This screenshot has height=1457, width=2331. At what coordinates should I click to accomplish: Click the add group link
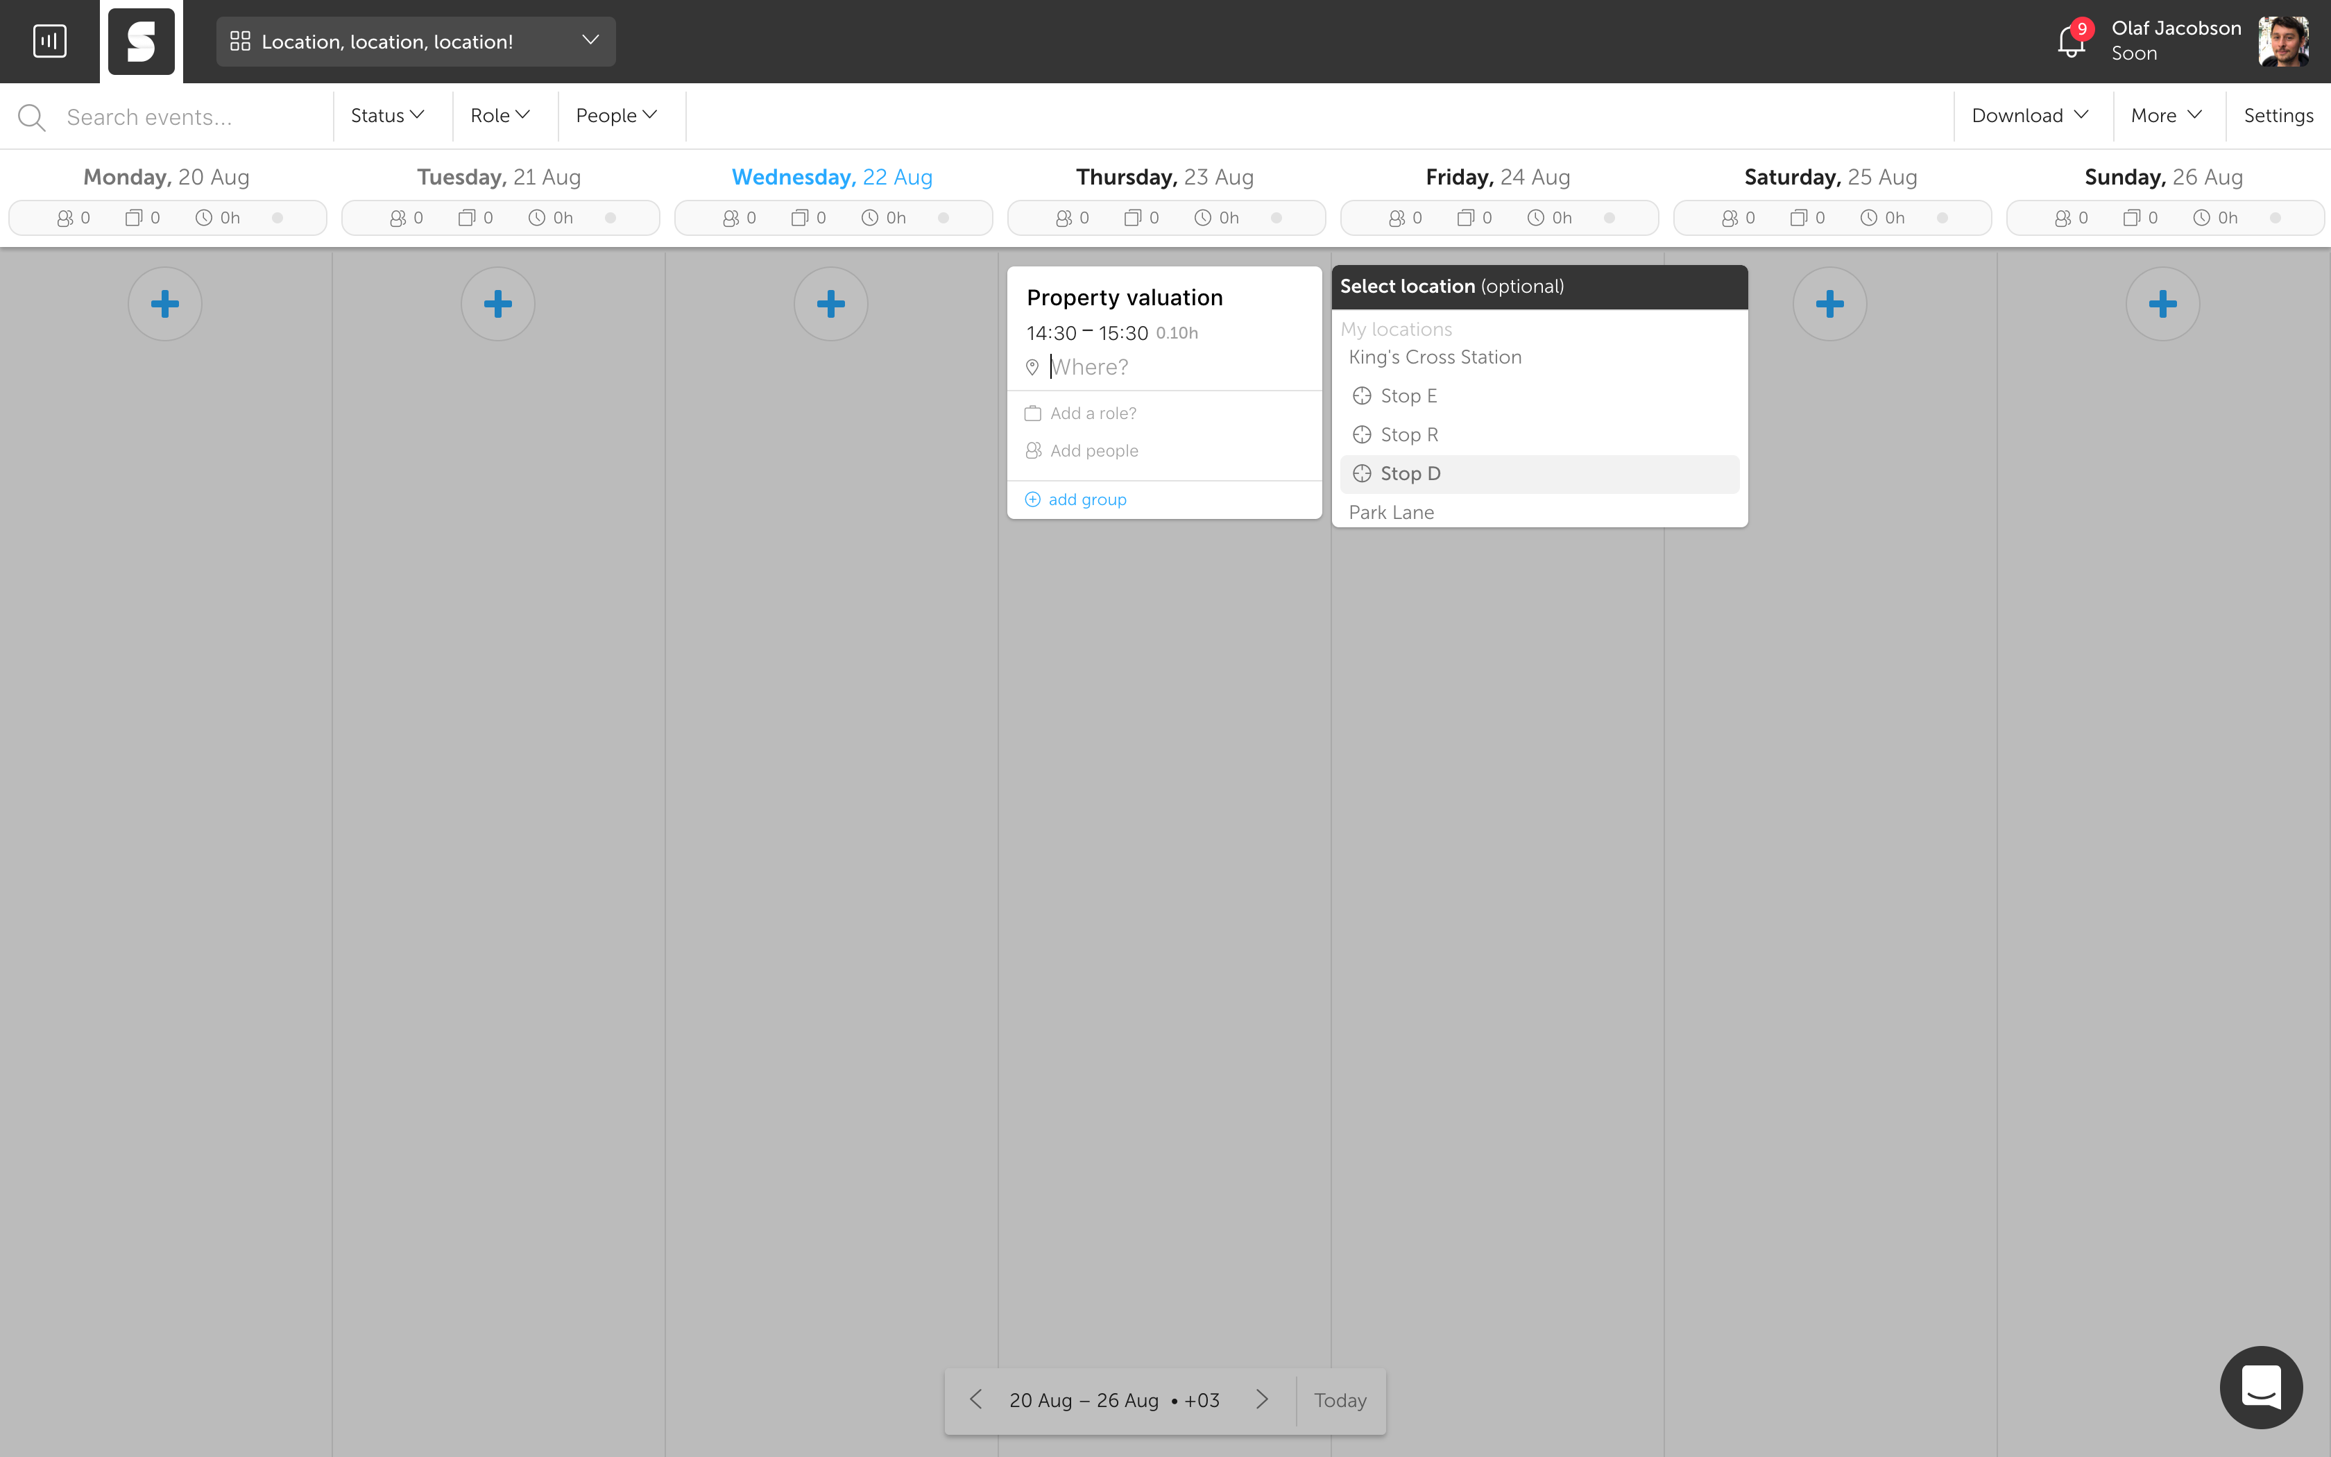click(1086, 499)
